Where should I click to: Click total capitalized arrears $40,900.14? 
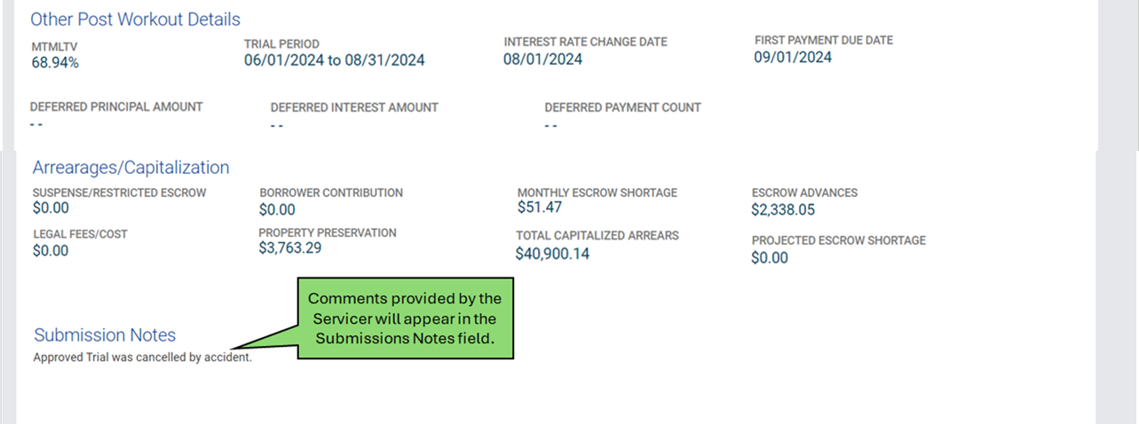coord(552,254)
